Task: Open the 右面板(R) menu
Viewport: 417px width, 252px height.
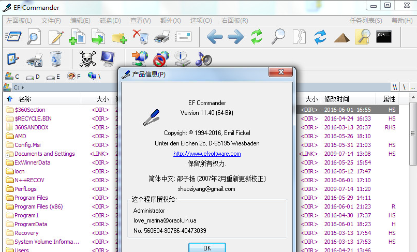Action: pos(234,21)
